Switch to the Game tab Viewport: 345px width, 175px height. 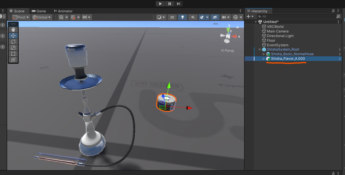pos(39,11)
